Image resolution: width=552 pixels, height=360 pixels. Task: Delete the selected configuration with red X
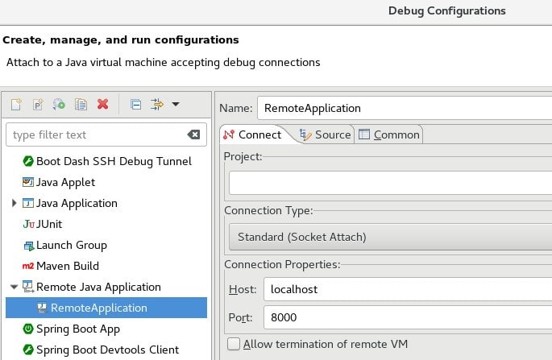pos(102,104)
